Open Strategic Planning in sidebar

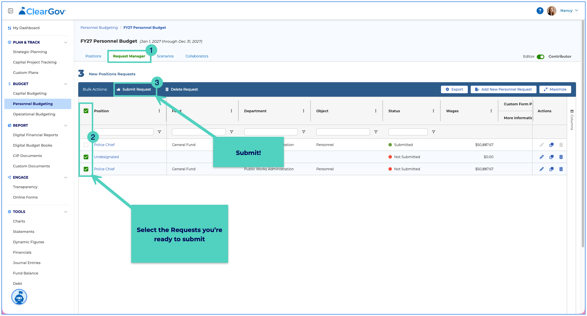[x=30, y=52]
